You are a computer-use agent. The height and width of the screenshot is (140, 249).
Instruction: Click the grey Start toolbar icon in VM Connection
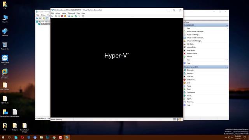[x=56, y=16]
